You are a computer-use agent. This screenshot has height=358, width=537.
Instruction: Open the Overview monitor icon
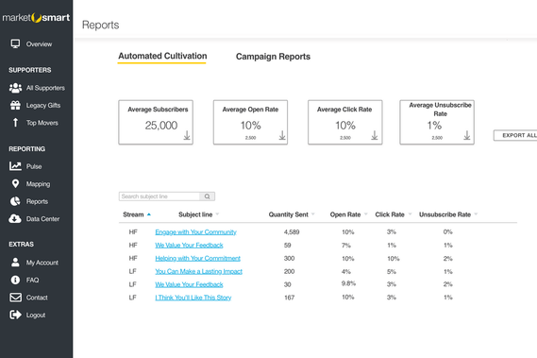tap(15, 43)
